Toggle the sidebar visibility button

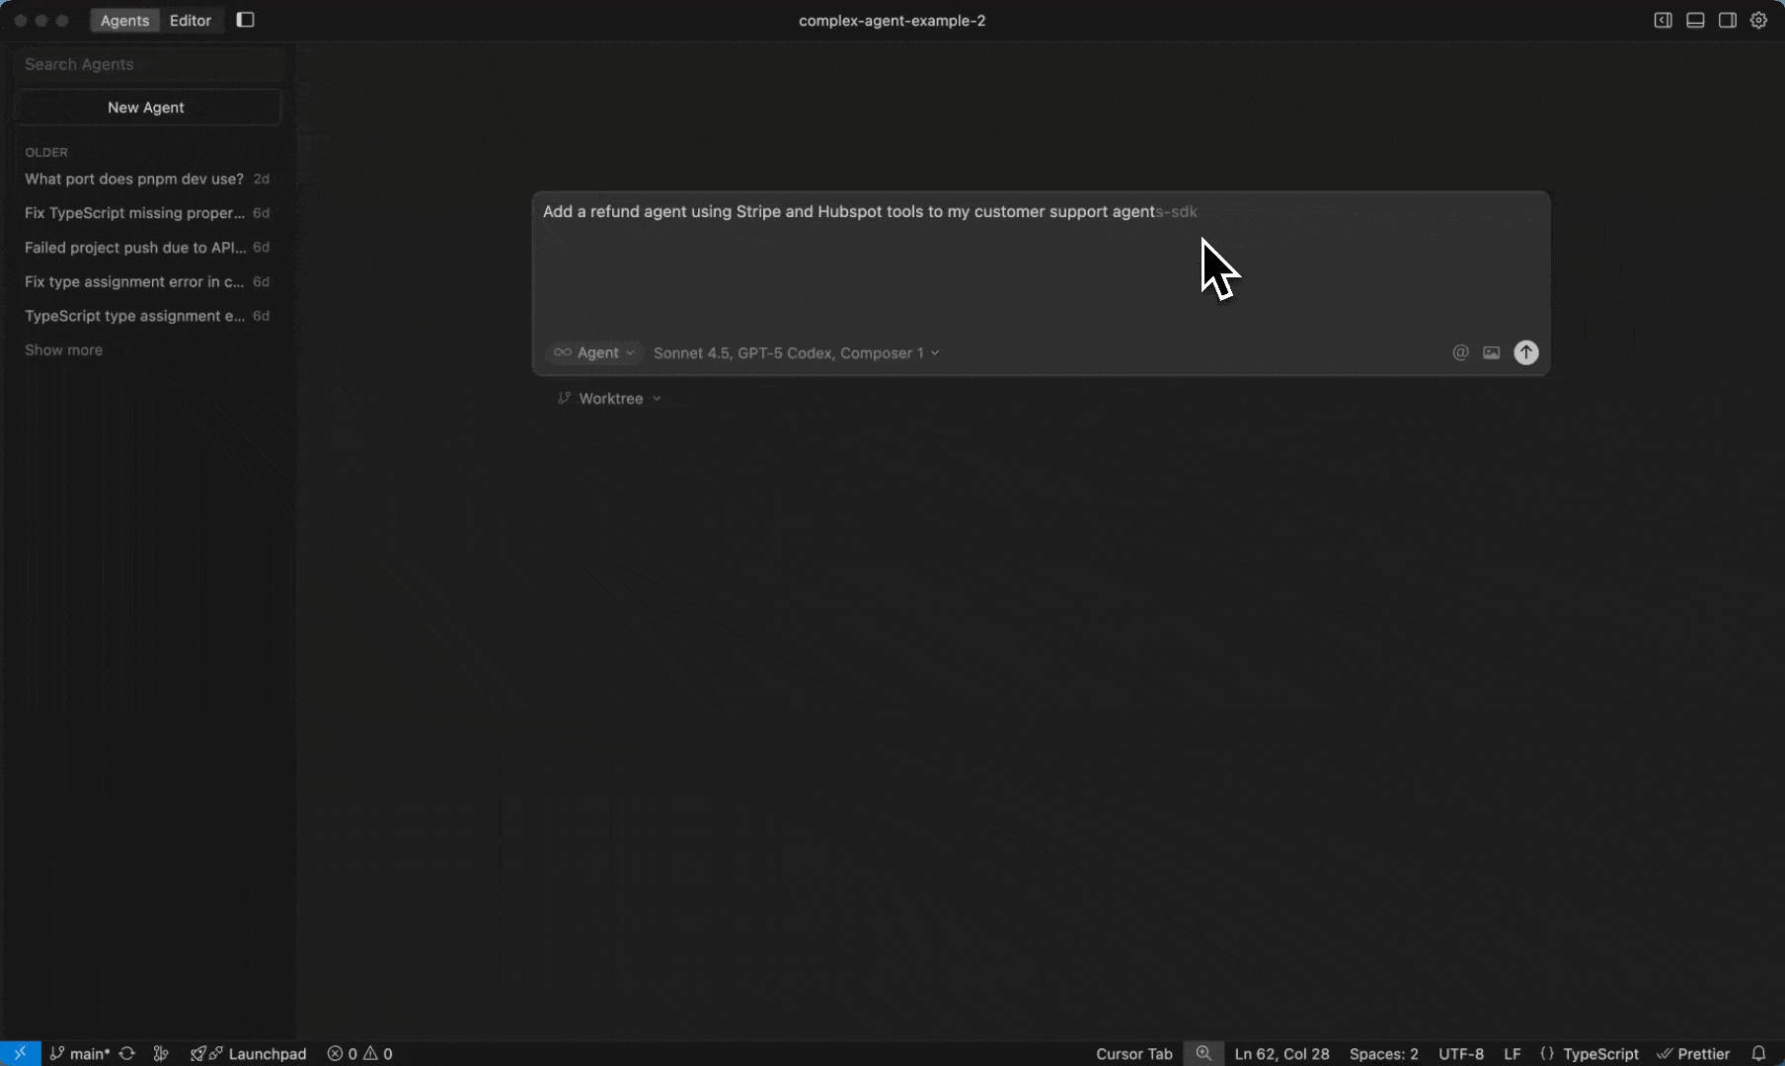point(246,20)
